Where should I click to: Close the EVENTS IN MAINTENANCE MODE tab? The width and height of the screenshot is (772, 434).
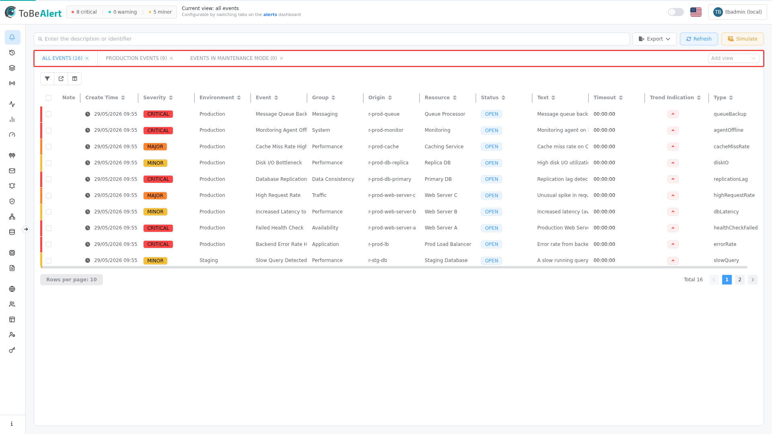tap(281, 58)
